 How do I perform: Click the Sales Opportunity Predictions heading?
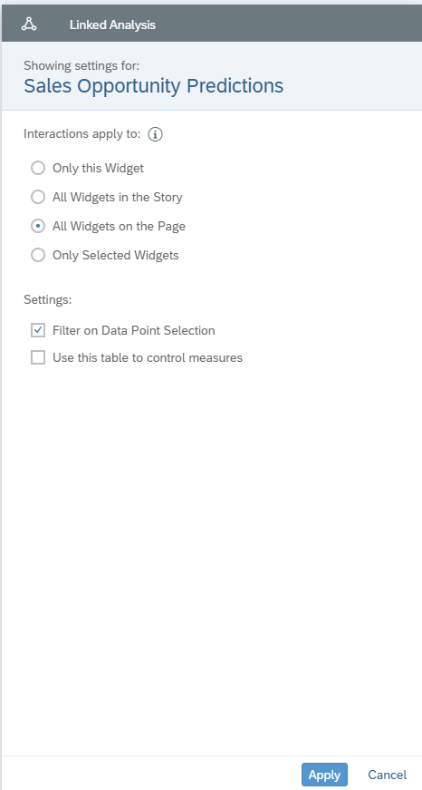click(x=154, y=85)
